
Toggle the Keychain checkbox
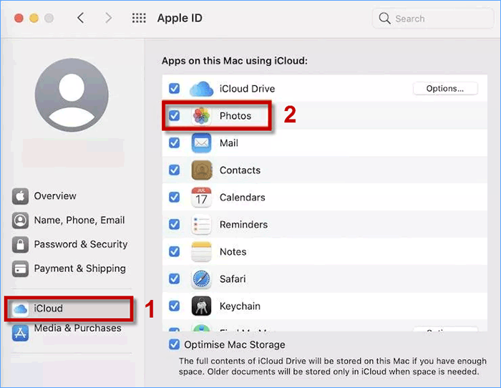pos(174,306)
